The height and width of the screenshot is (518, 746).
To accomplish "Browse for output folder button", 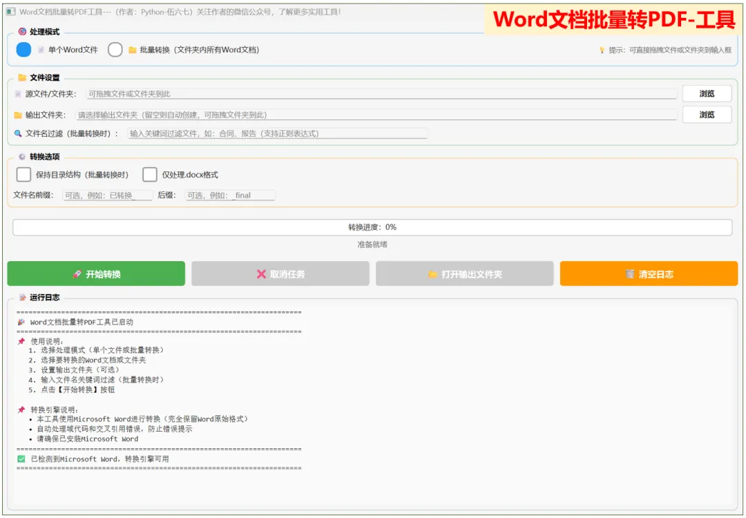I will coord(707,115).
